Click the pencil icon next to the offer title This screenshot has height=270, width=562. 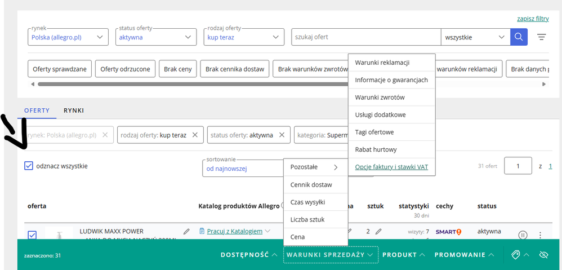(186, 231)
